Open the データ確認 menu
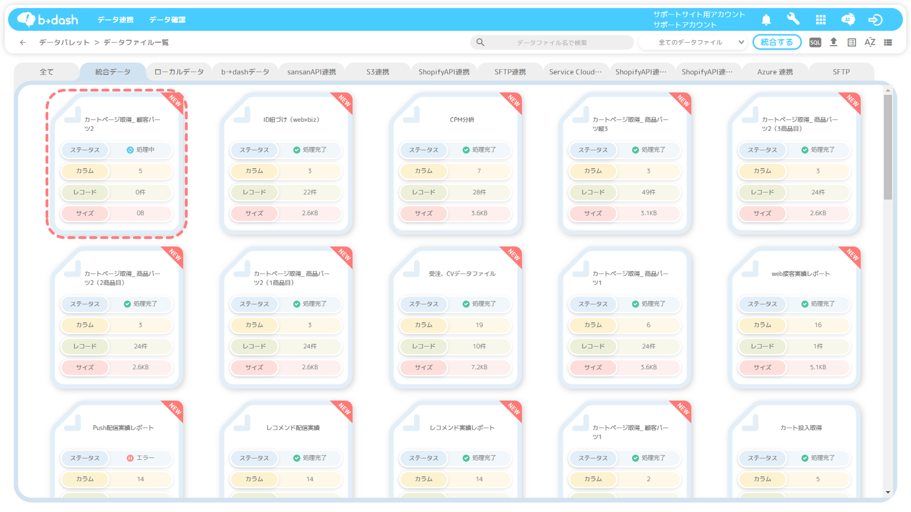Screen dimensions: 911x512 [x=167, y=20]
